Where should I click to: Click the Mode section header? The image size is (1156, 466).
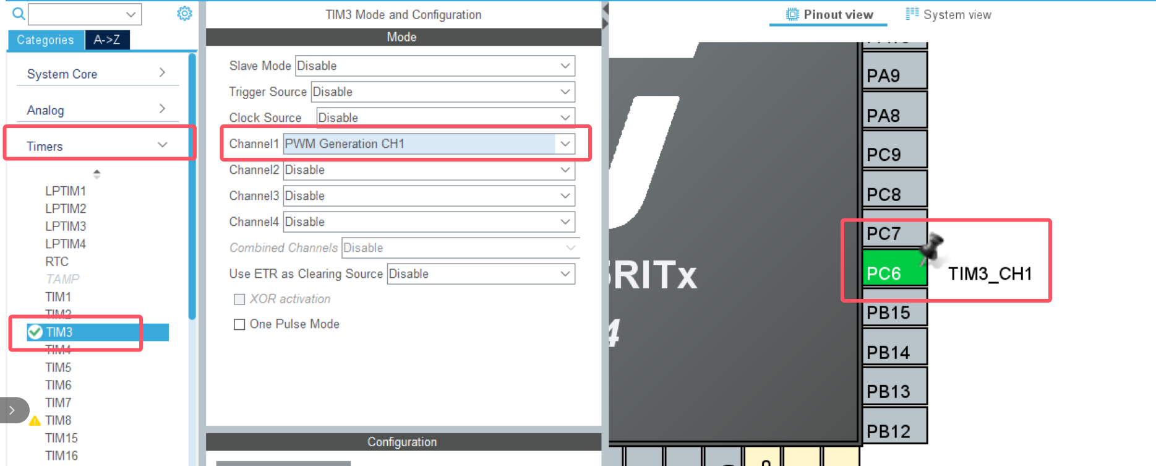(403, 37)
